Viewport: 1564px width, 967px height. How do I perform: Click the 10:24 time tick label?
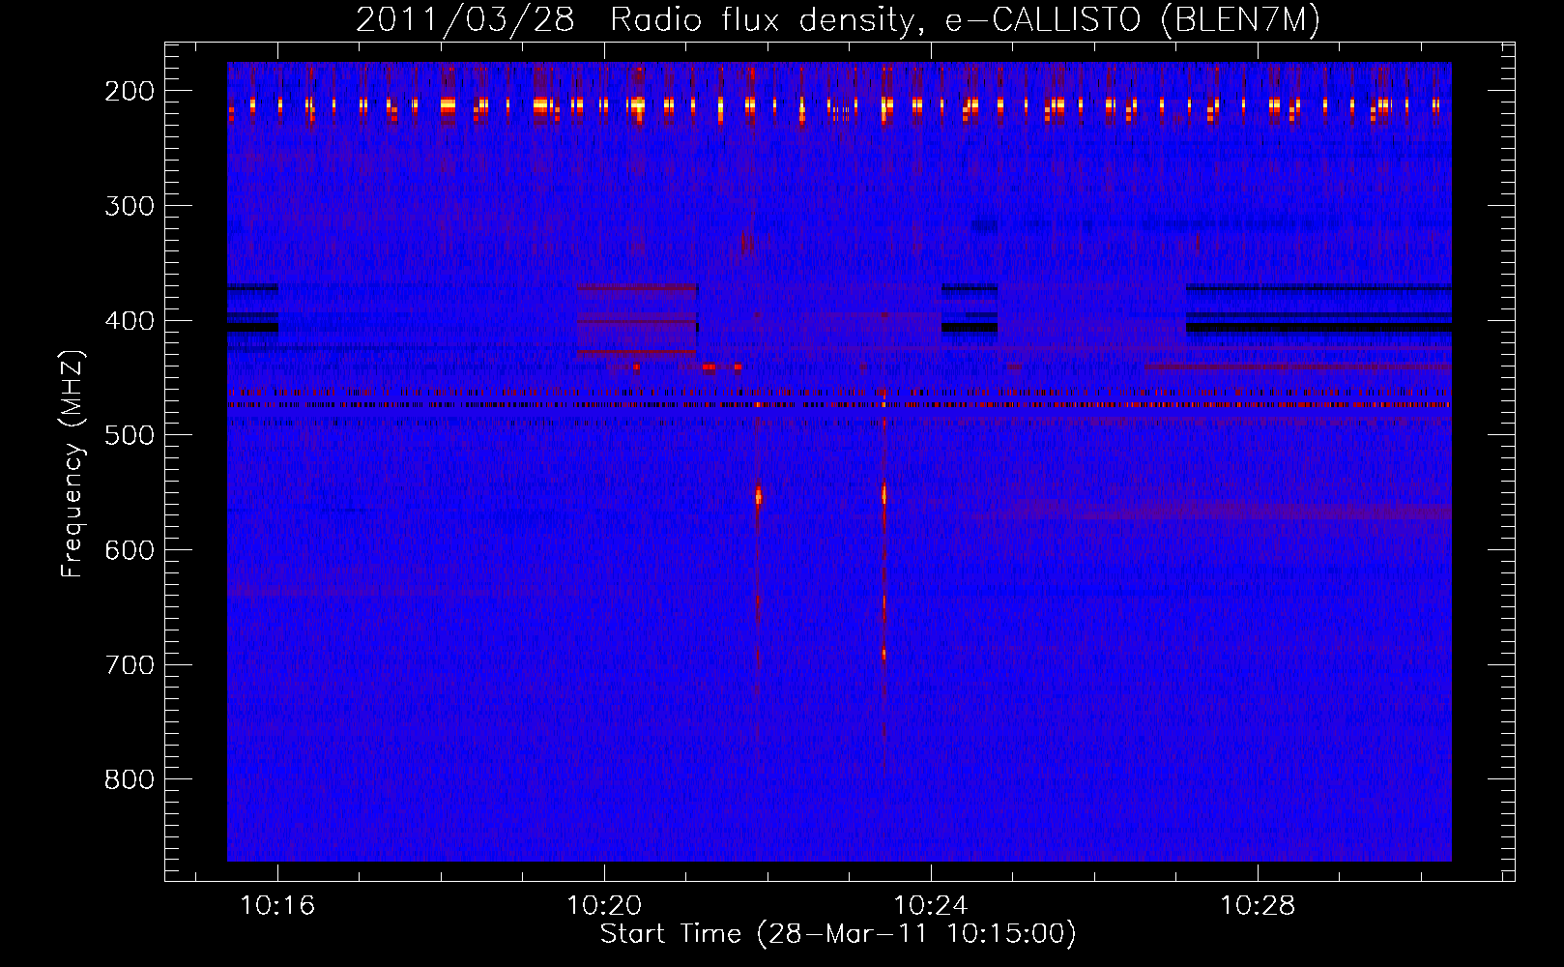[x=931, y=906]
